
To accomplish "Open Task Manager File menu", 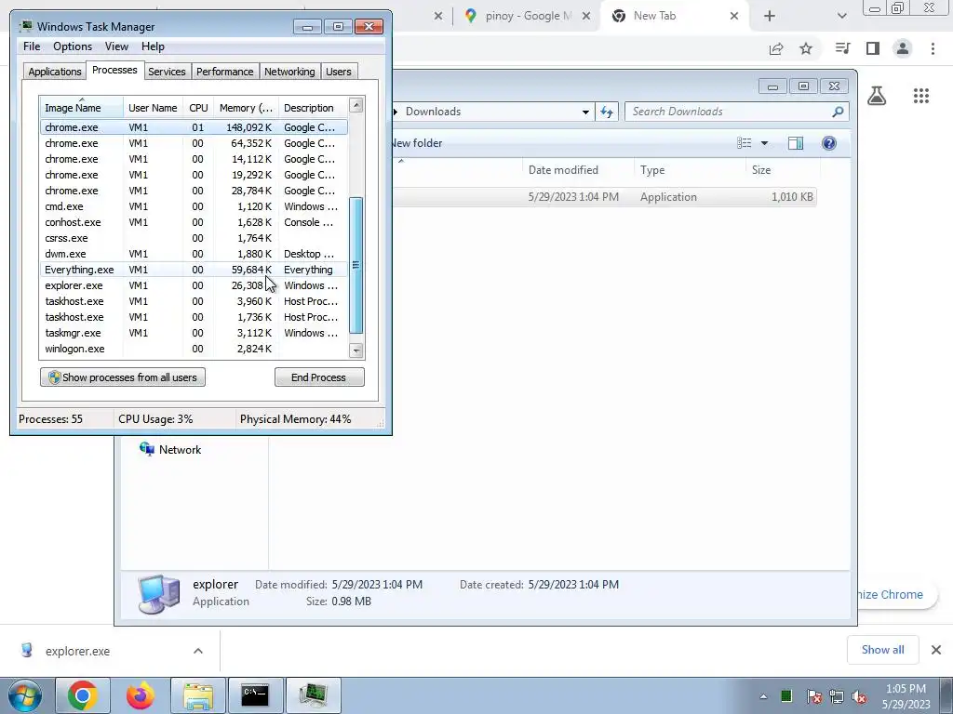I will click(x=32, y=46).
